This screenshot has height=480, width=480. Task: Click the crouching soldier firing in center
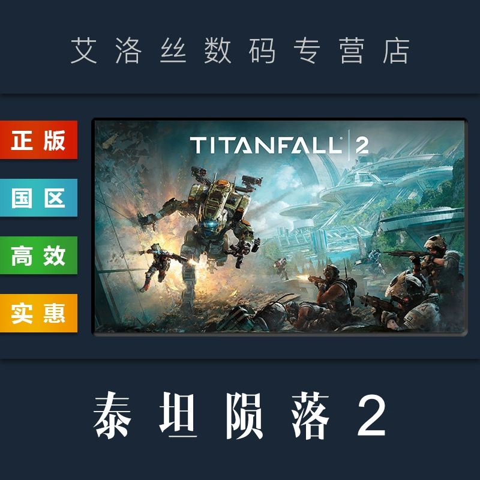[332, 289]
